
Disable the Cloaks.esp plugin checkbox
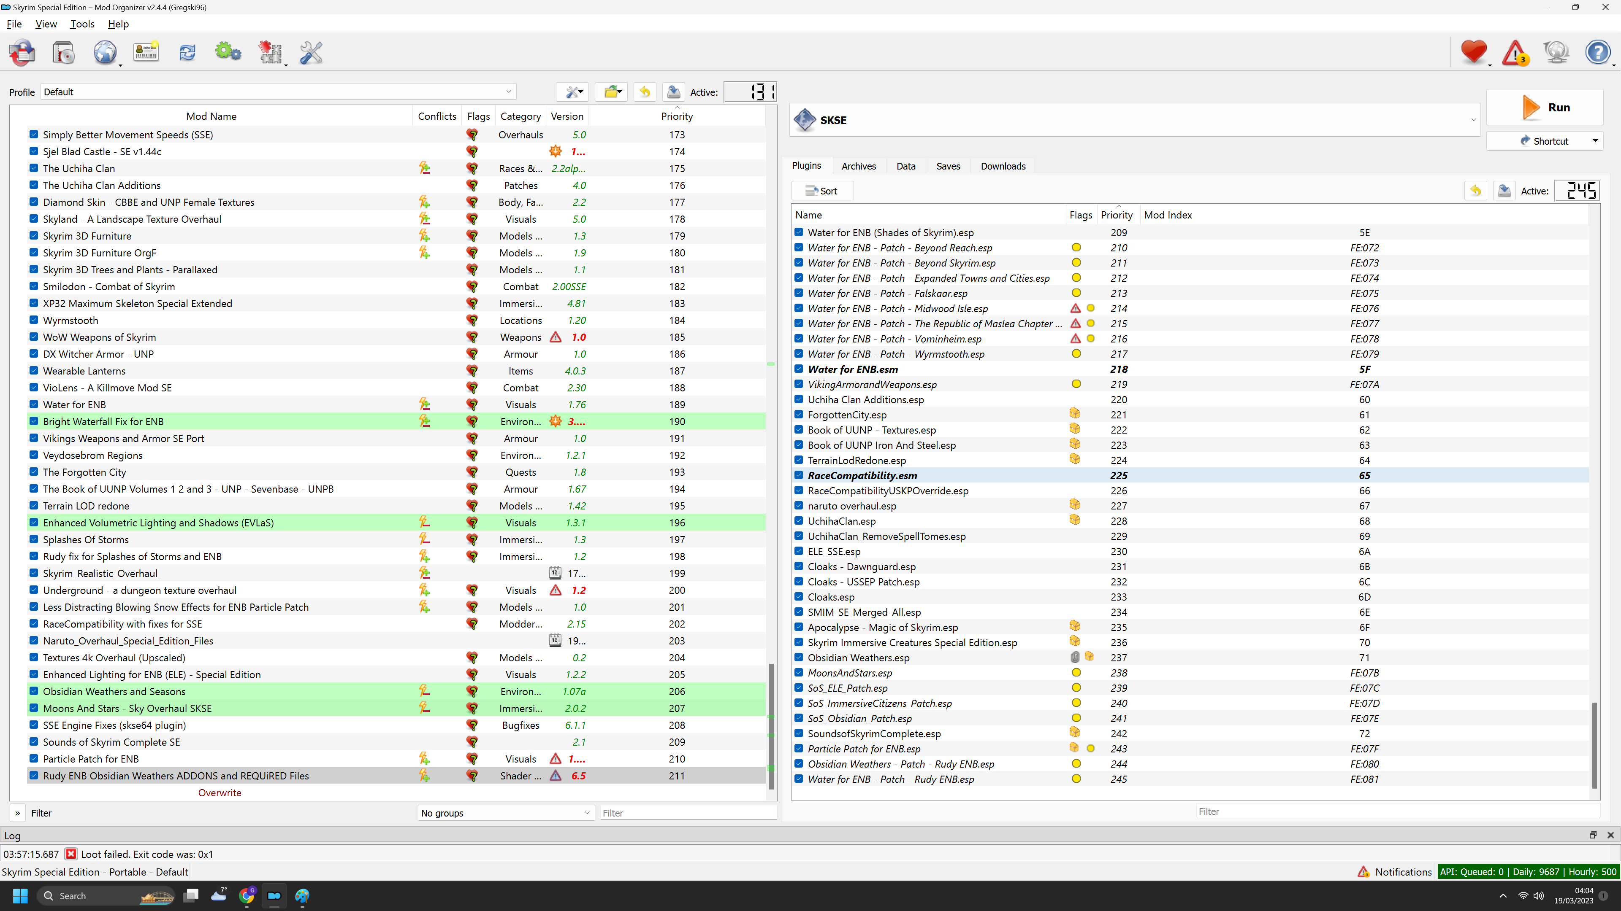[x=799, y=597]
